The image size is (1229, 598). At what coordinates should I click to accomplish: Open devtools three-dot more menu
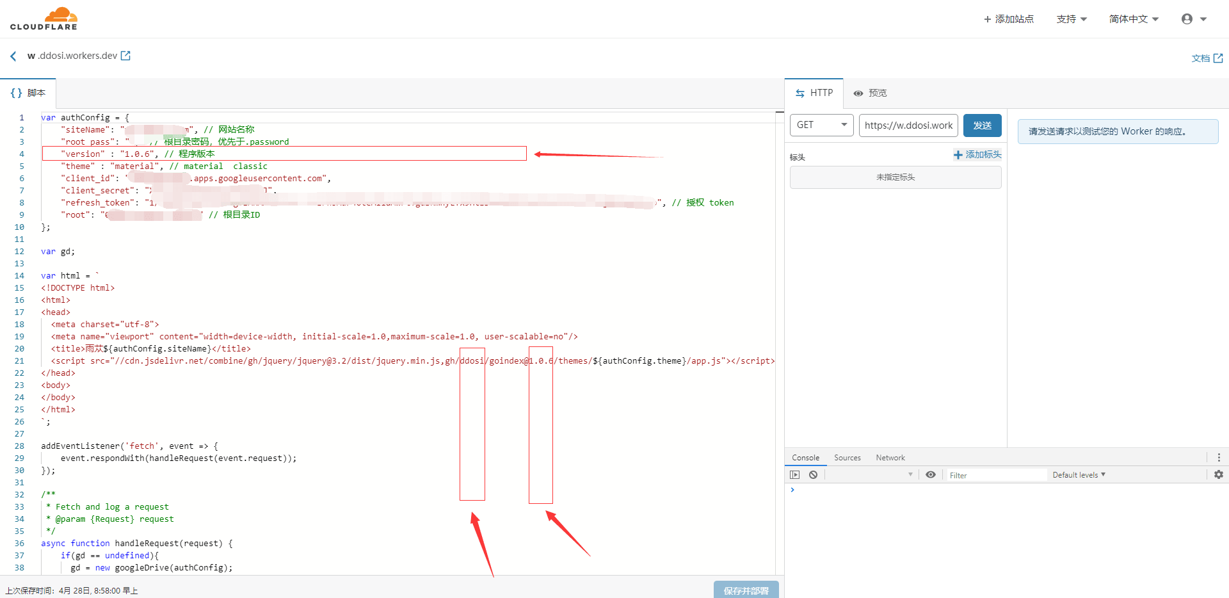click(1219, 458)
